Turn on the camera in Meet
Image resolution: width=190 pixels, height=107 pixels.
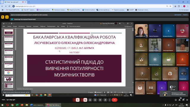pyautogui.click(x=85, y=100)
